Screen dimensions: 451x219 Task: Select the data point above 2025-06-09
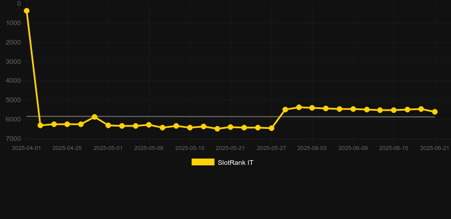pos(353,109)
